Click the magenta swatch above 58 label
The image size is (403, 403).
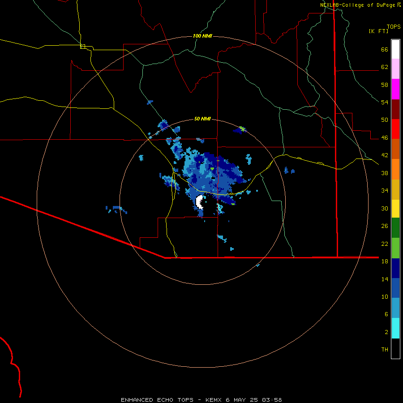click(x=395, y=89)
